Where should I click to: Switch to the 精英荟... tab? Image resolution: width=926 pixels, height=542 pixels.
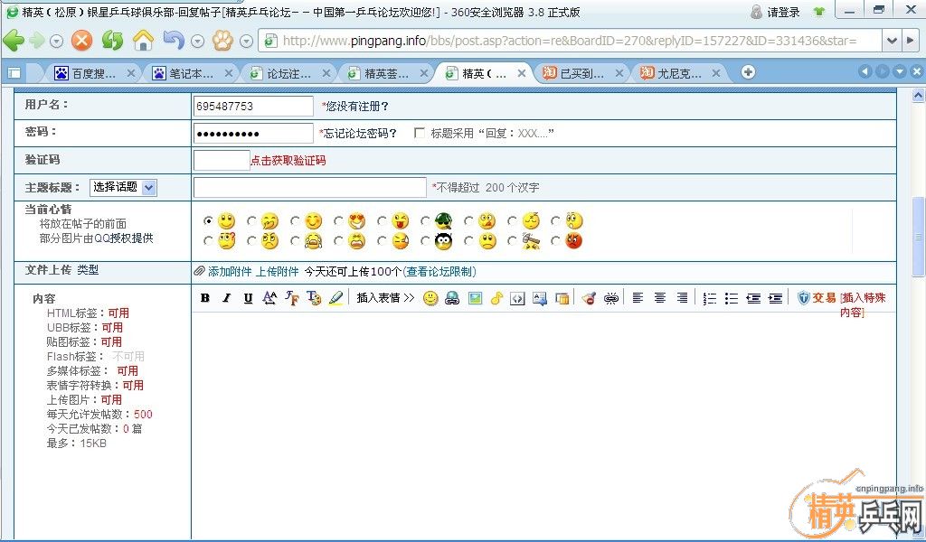click(387, 73)
